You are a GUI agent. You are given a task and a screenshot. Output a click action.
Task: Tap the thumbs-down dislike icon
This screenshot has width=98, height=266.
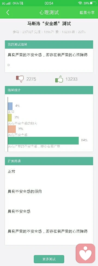[x=20, y=79]
